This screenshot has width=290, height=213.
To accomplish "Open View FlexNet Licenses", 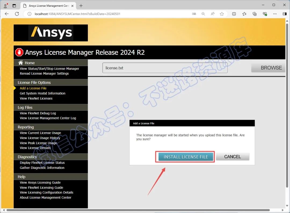I will click(36, 98).
